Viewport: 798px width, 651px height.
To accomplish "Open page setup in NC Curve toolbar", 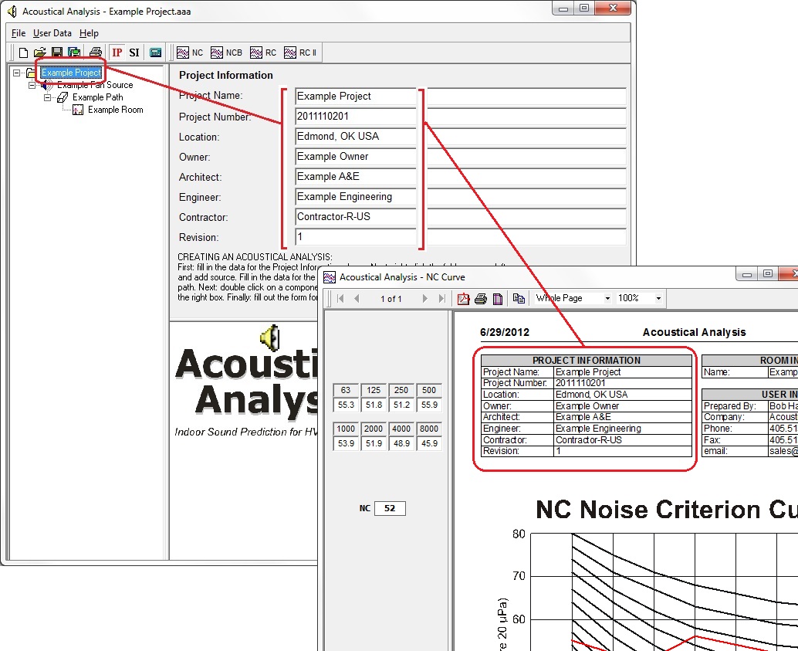I will coord(498,299).
